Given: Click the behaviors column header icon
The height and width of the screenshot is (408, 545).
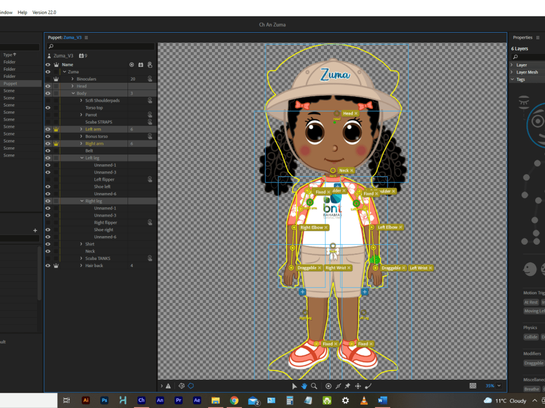Looking at the screenshot, I should [141, 65].
